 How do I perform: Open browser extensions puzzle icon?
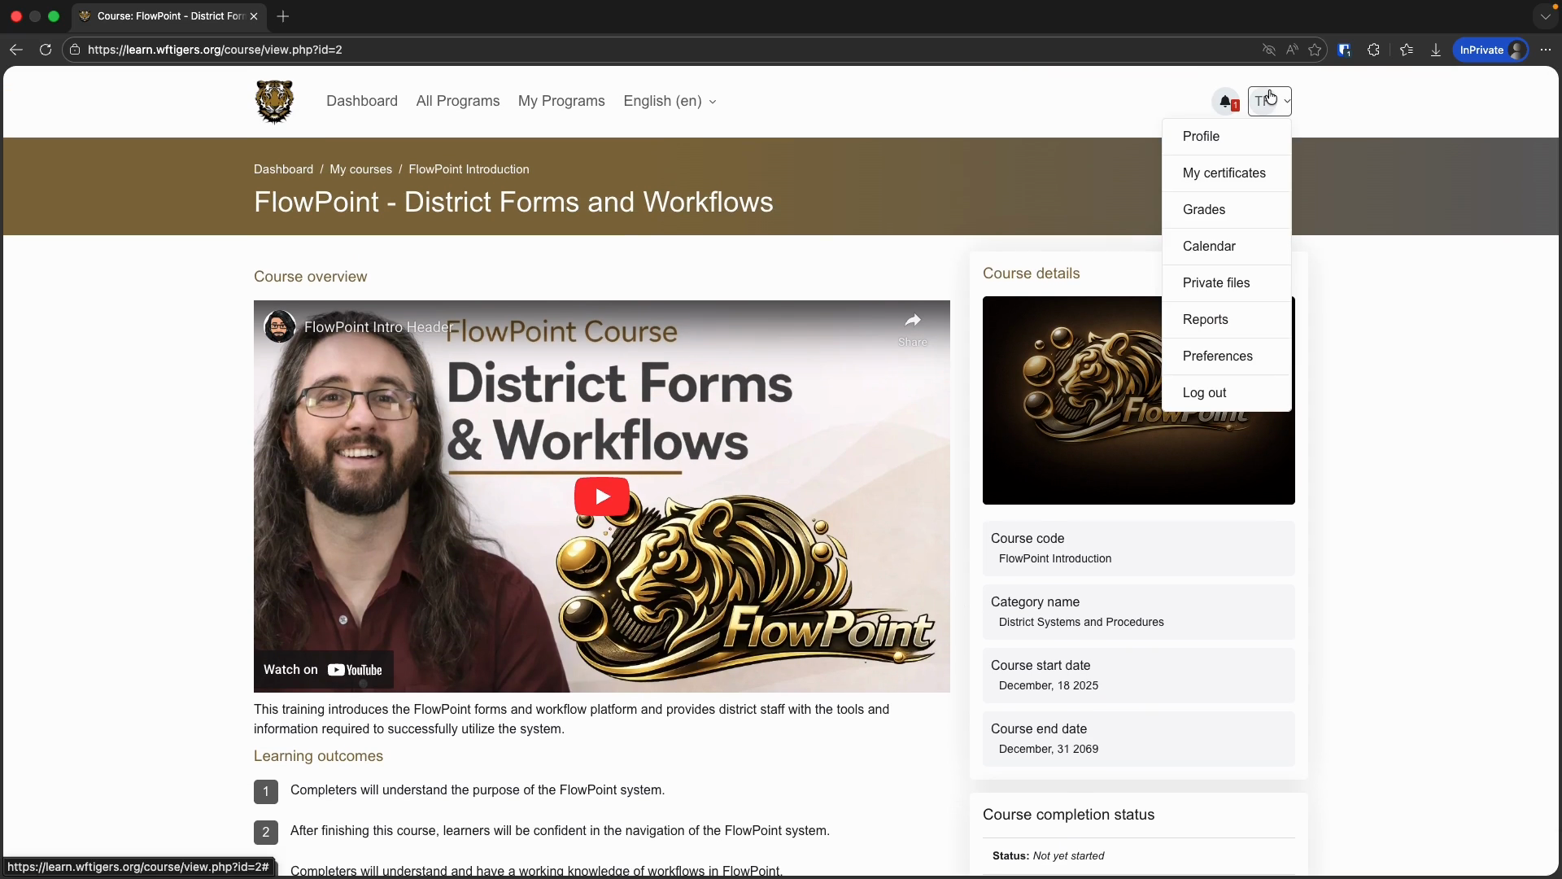pos(1373,50)
